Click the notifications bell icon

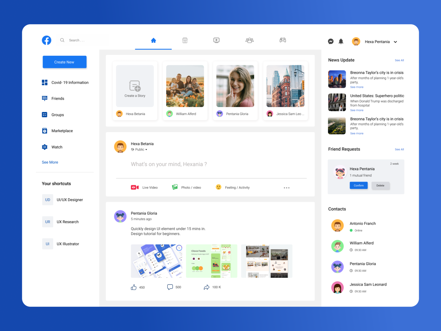(341, 41)
